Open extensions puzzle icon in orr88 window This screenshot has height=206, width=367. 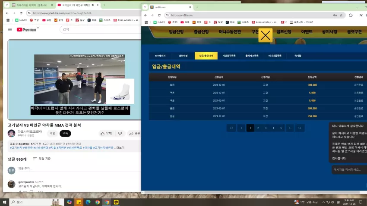(x=351, y=15)
